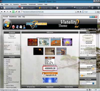This screenshot has height=91, width=100.
Task: Click in the Kodeord input field
Action: 88,40
